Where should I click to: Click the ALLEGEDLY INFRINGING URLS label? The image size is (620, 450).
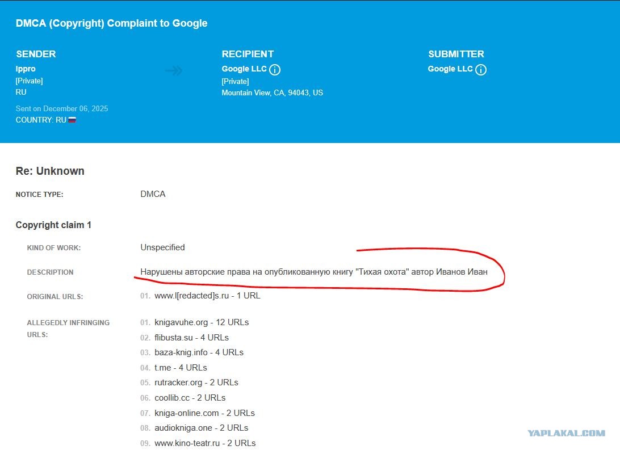[68, 329]
